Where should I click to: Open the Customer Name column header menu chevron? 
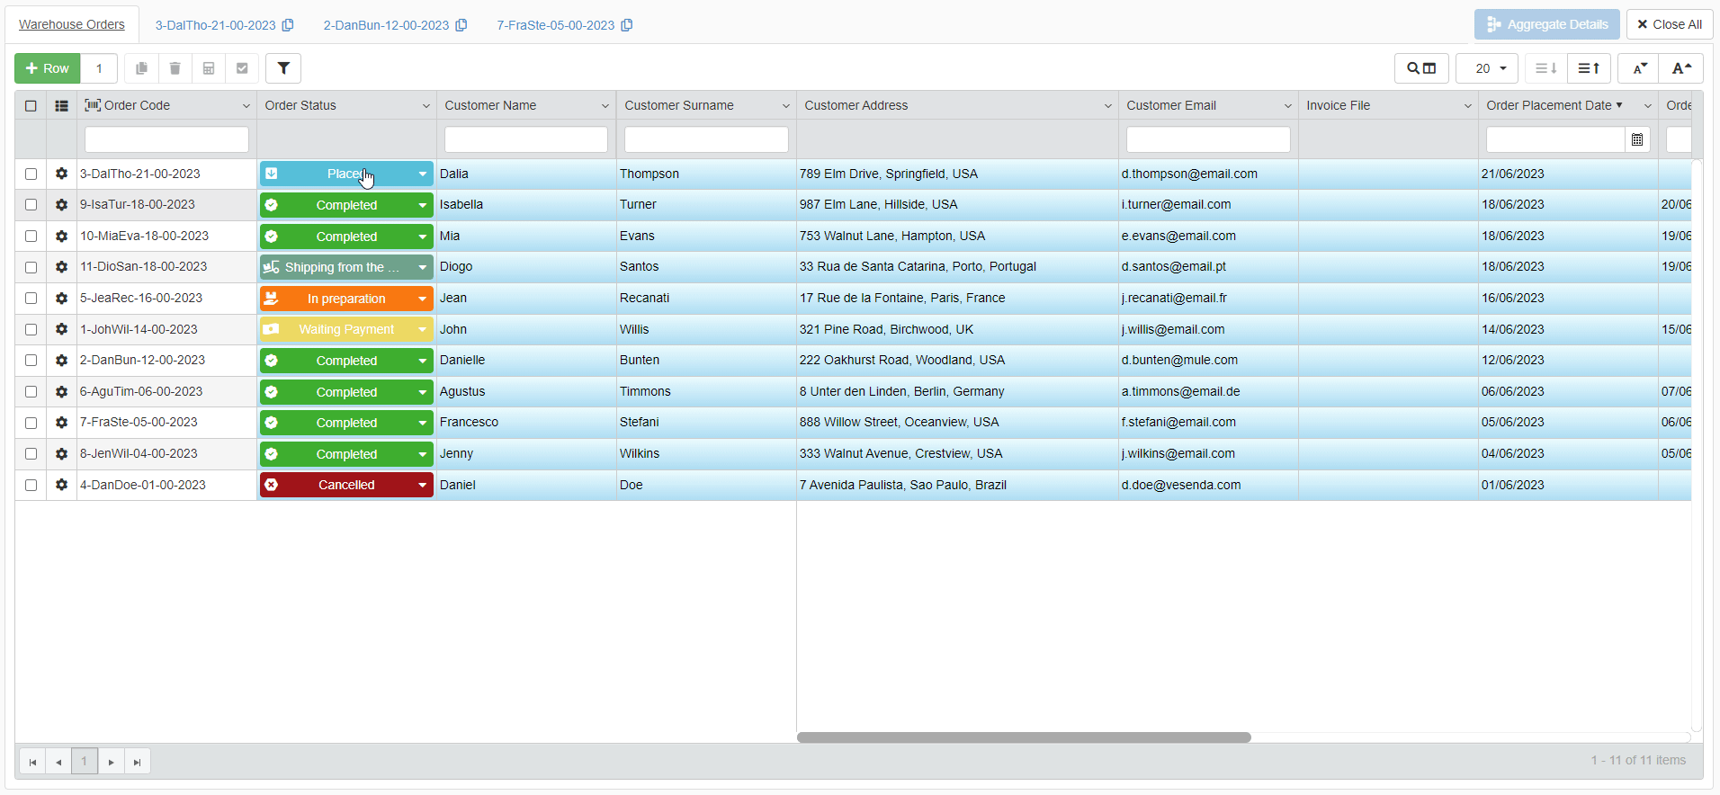click(x=605, y=106)
